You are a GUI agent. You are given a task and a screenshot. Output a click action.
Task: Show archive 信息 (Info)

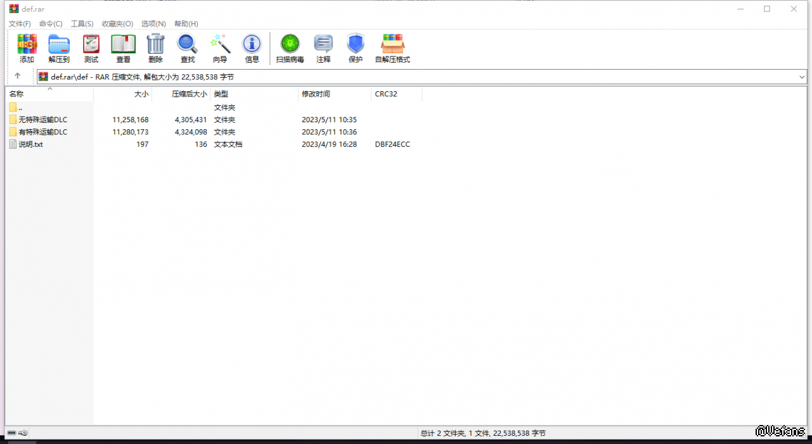252,44
